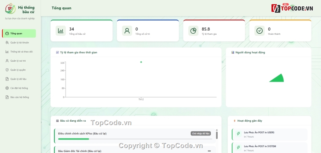Viewport: 321px width, 153px height.
Task: Open Bầu Giám đốc Tài chính election row
Action: [135, 150]
